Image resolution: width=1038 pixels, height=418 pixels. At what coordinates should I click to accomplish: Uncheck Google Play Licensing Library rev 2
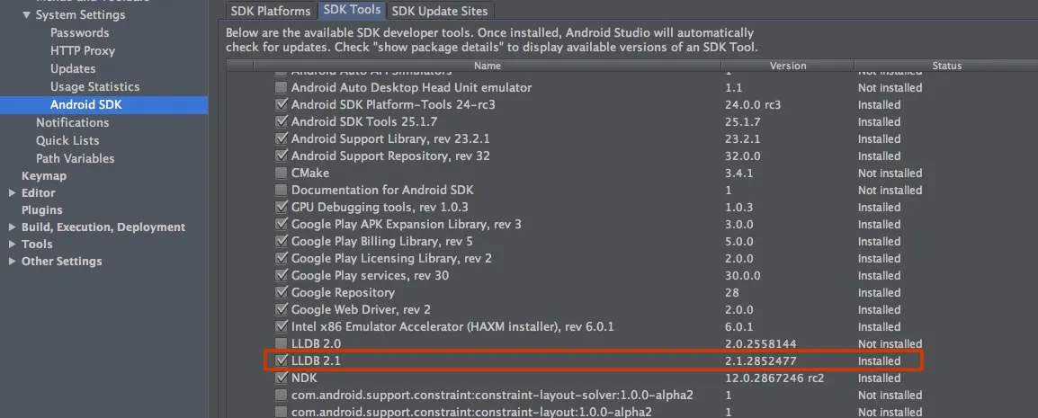(282, 259)
